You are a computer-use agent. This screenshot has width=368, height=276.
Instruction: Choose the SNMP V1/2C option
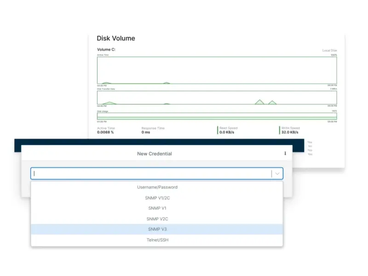pyautogui.click(x=157, y=198)
